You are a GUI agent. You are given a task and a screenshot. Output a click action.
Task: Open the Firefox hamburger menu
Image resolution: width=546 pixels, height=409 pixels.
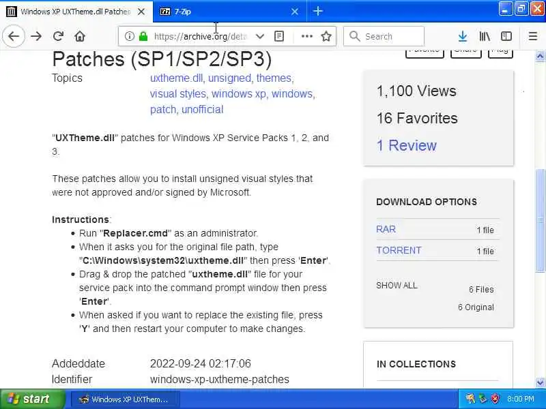click(533, 36)
